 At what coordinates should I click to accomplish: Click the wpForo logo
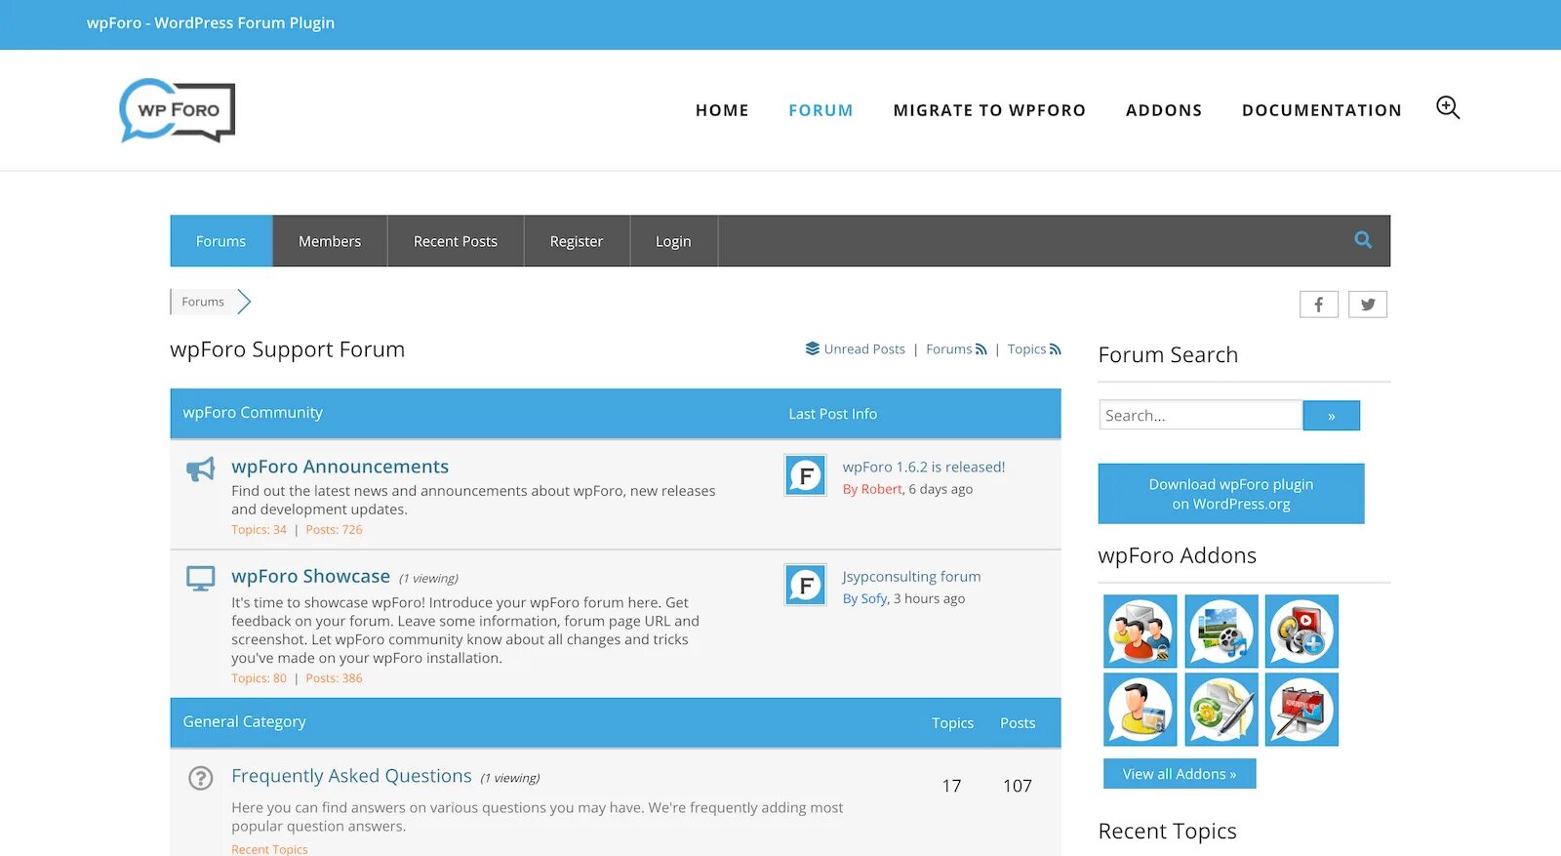178,110
